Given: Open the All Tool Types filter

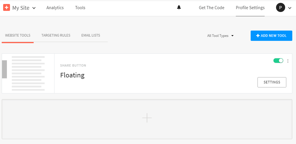Looking at the screenshot, I should 220,36.
